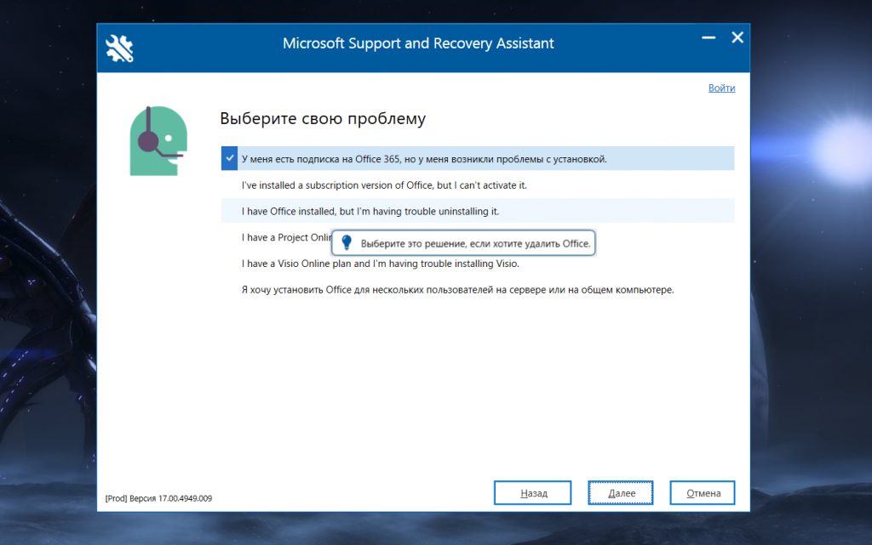Minimize the Support and Recovery Assistant window
Viewport: 872px width, 545px height.
click(708, 37)
